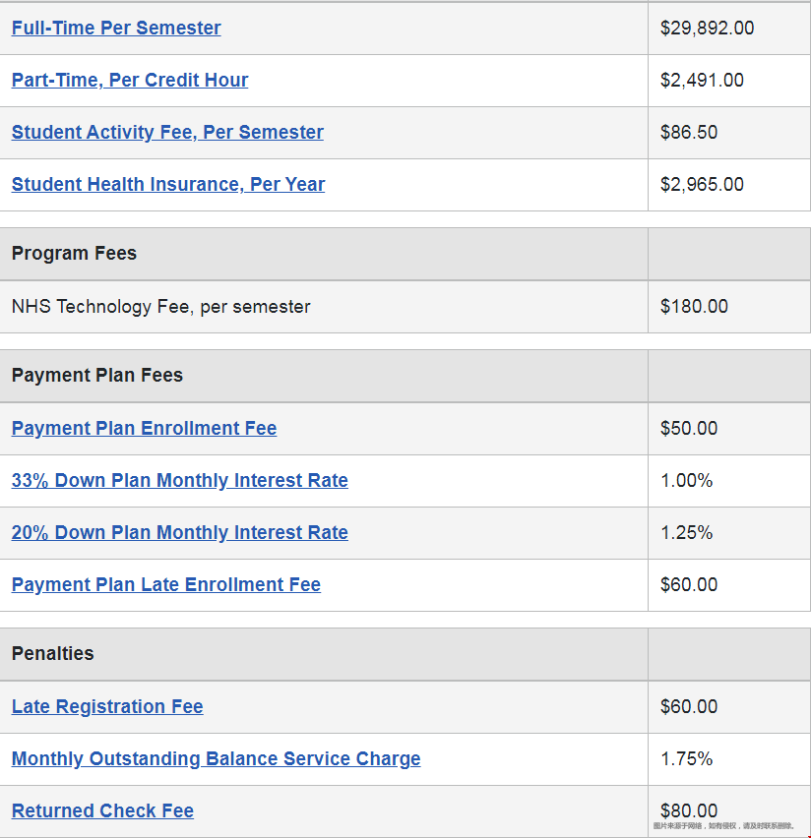Open Part-Time, Per Credit Hour link
Viewport: 811px width, 838px height.
point(130,81)
